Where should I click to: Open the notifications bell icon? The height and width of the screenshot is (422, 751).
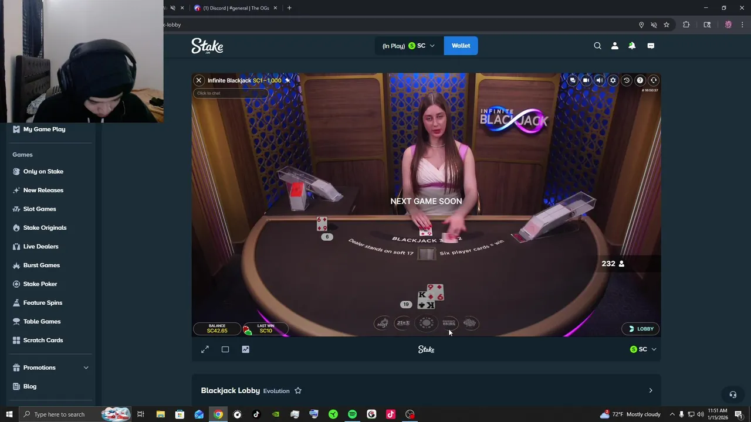pyautogui.click(x=632, y=46)
